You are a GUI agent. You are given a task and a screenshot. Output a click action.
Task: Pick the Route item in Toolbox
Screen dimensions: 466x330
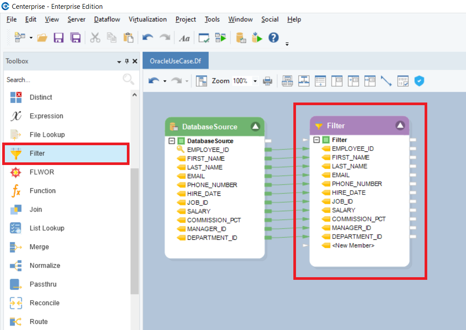(38, 322)
